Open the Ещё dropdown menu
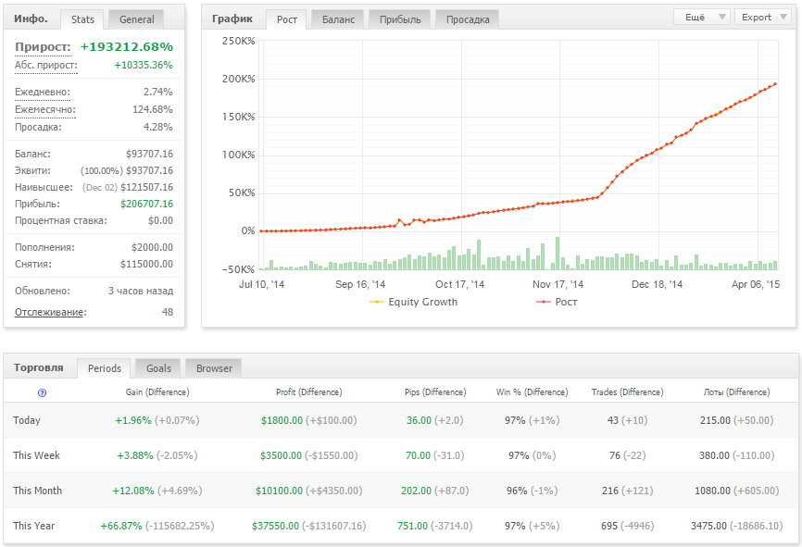Screen dimensions: 802x547 (702, 17)
